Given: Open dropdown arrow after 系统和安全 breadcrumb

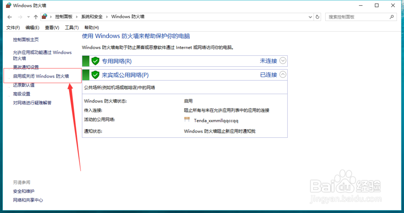Looking at the screenshot, I should pyautogui.click(x=107, y=17).
